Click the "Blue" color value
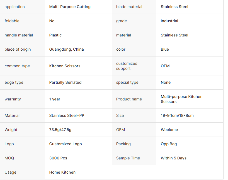This screenshot has height=180, width=228. point(165,49)
